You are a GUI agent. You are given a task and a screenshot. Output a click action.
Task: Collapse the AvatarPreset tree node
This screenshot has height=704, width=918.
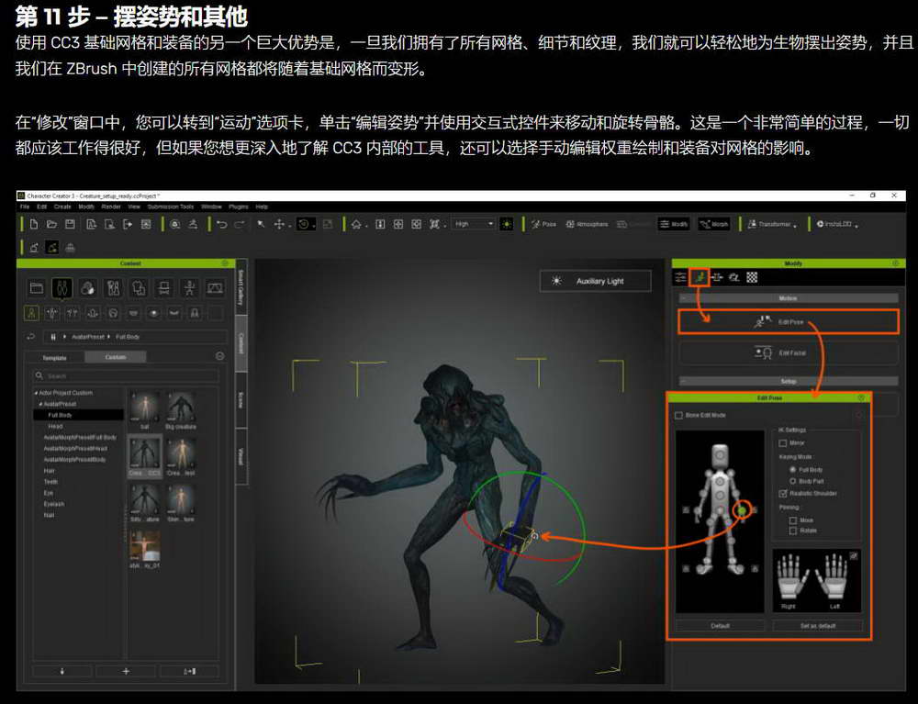tap(40, 404)
